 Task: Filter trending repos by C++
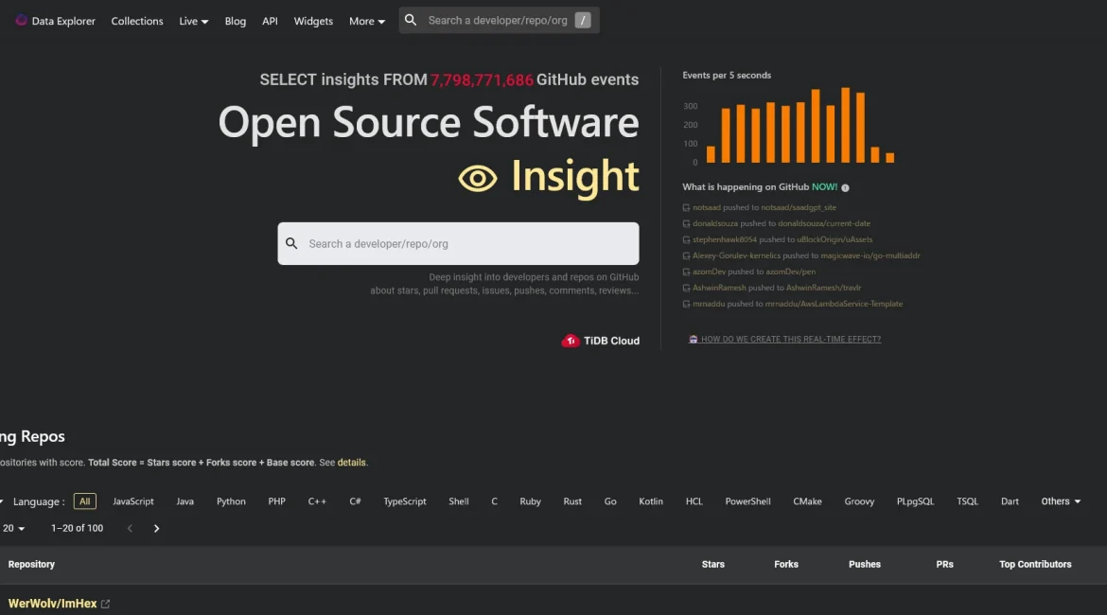pyautogui.click(x=317, y=501)
